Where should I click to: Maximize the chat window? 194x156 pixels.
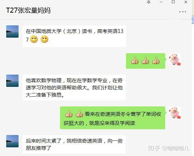click(173, 2)
